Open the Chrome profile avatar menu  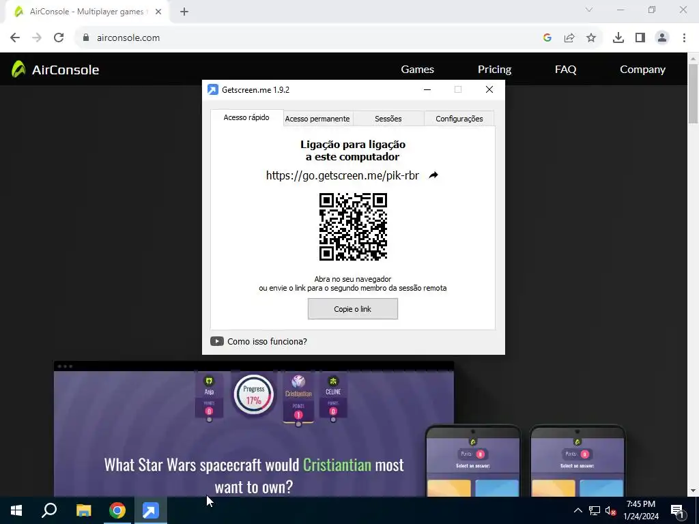pyautogui.click(x=662, y=38)
